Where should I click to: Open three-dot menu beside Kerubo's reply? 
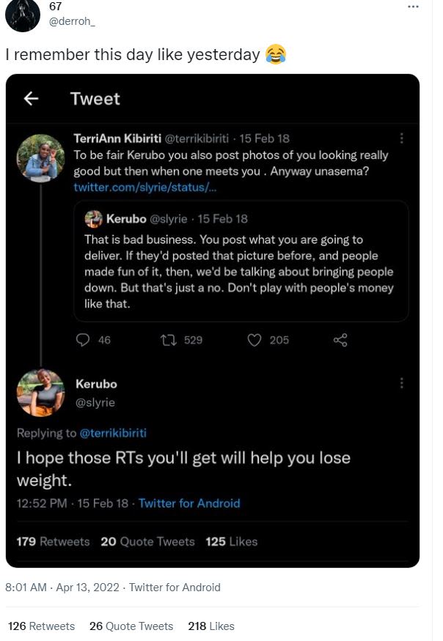pyautogui.click(x=401, y=383)
